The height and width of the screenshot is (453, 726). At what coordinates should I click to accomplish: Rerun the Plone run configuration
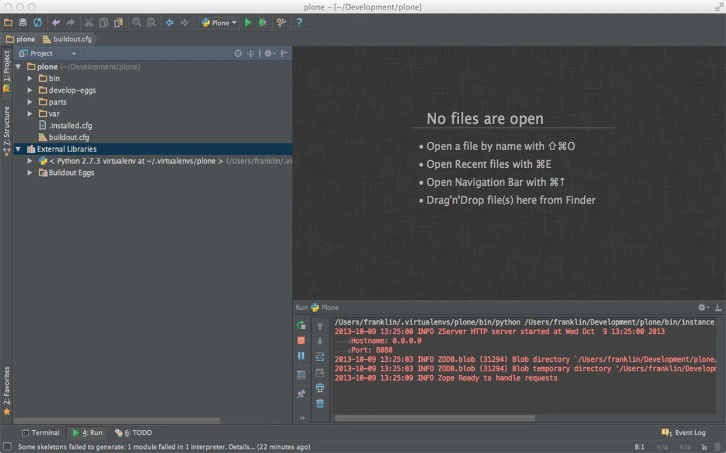301,326
